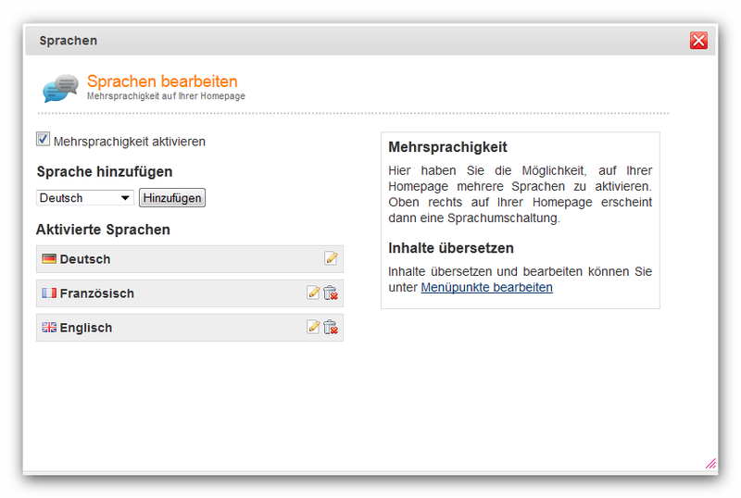
Task: Click the British flag icon
Action: point(49,327)
